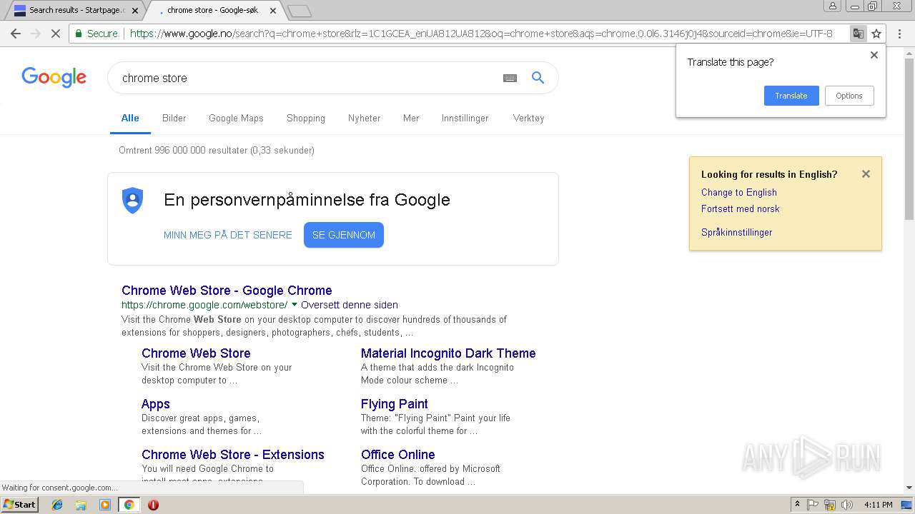
Task: Open Material Incognito Dark Theme sitelink
Action: (448, 353)
